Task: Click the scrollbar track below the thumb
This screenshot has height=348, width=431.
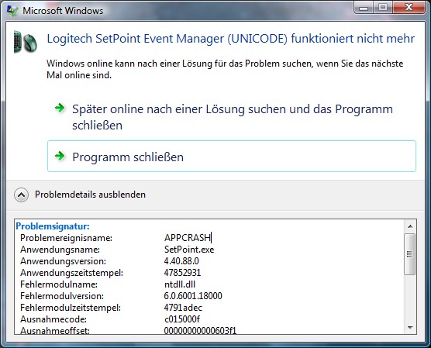Action: click(410, 298)
